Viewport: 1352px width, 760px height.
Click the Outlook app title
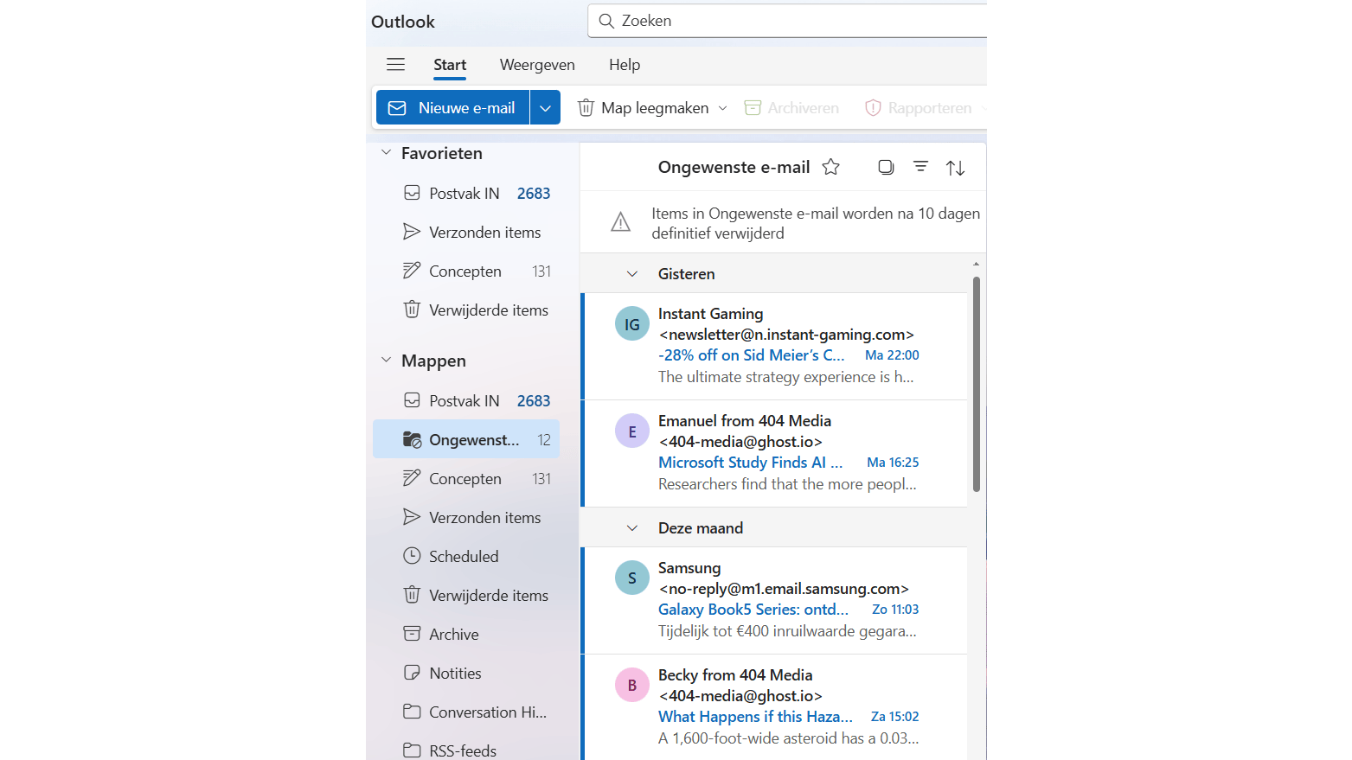[x=403, y=22]
